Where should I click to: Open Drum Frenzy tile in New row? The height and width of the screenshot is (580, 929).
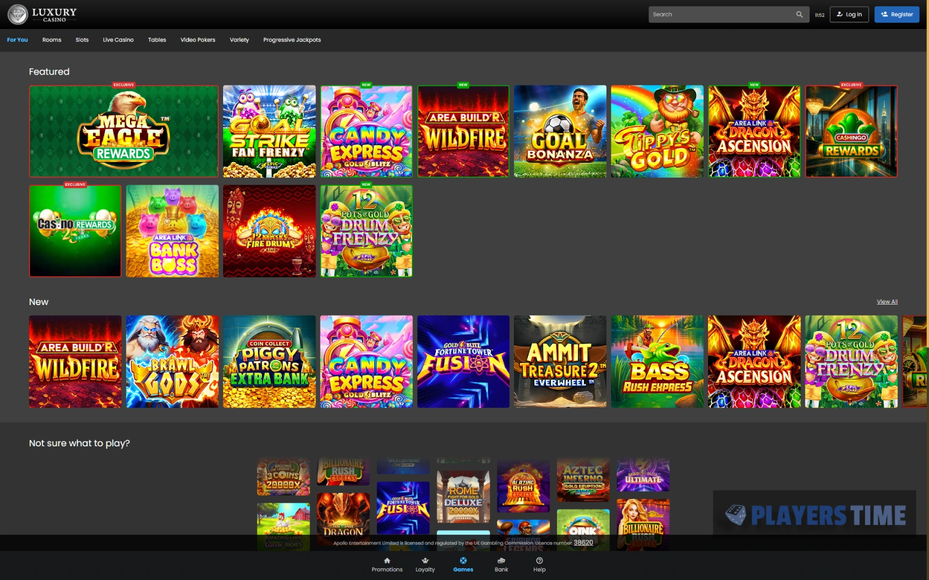pos(851,361)
